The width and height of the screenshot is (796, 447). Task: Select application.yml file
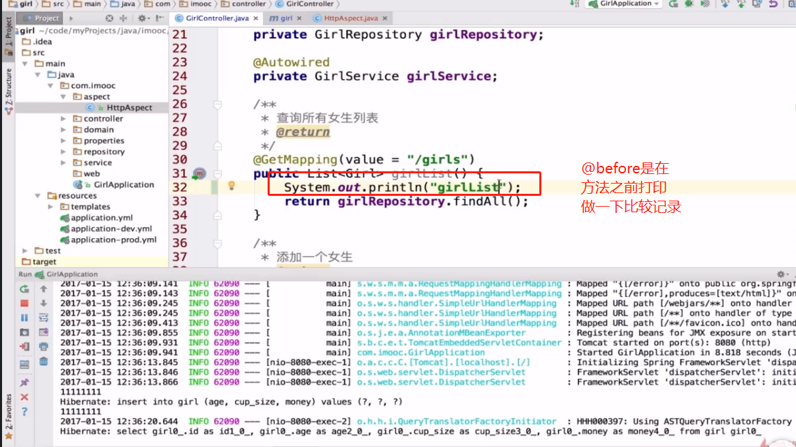(96, 218)
